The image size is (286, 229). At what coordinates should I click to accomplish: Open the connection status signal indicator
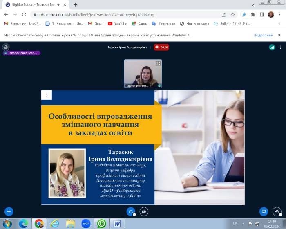point(272,47)
